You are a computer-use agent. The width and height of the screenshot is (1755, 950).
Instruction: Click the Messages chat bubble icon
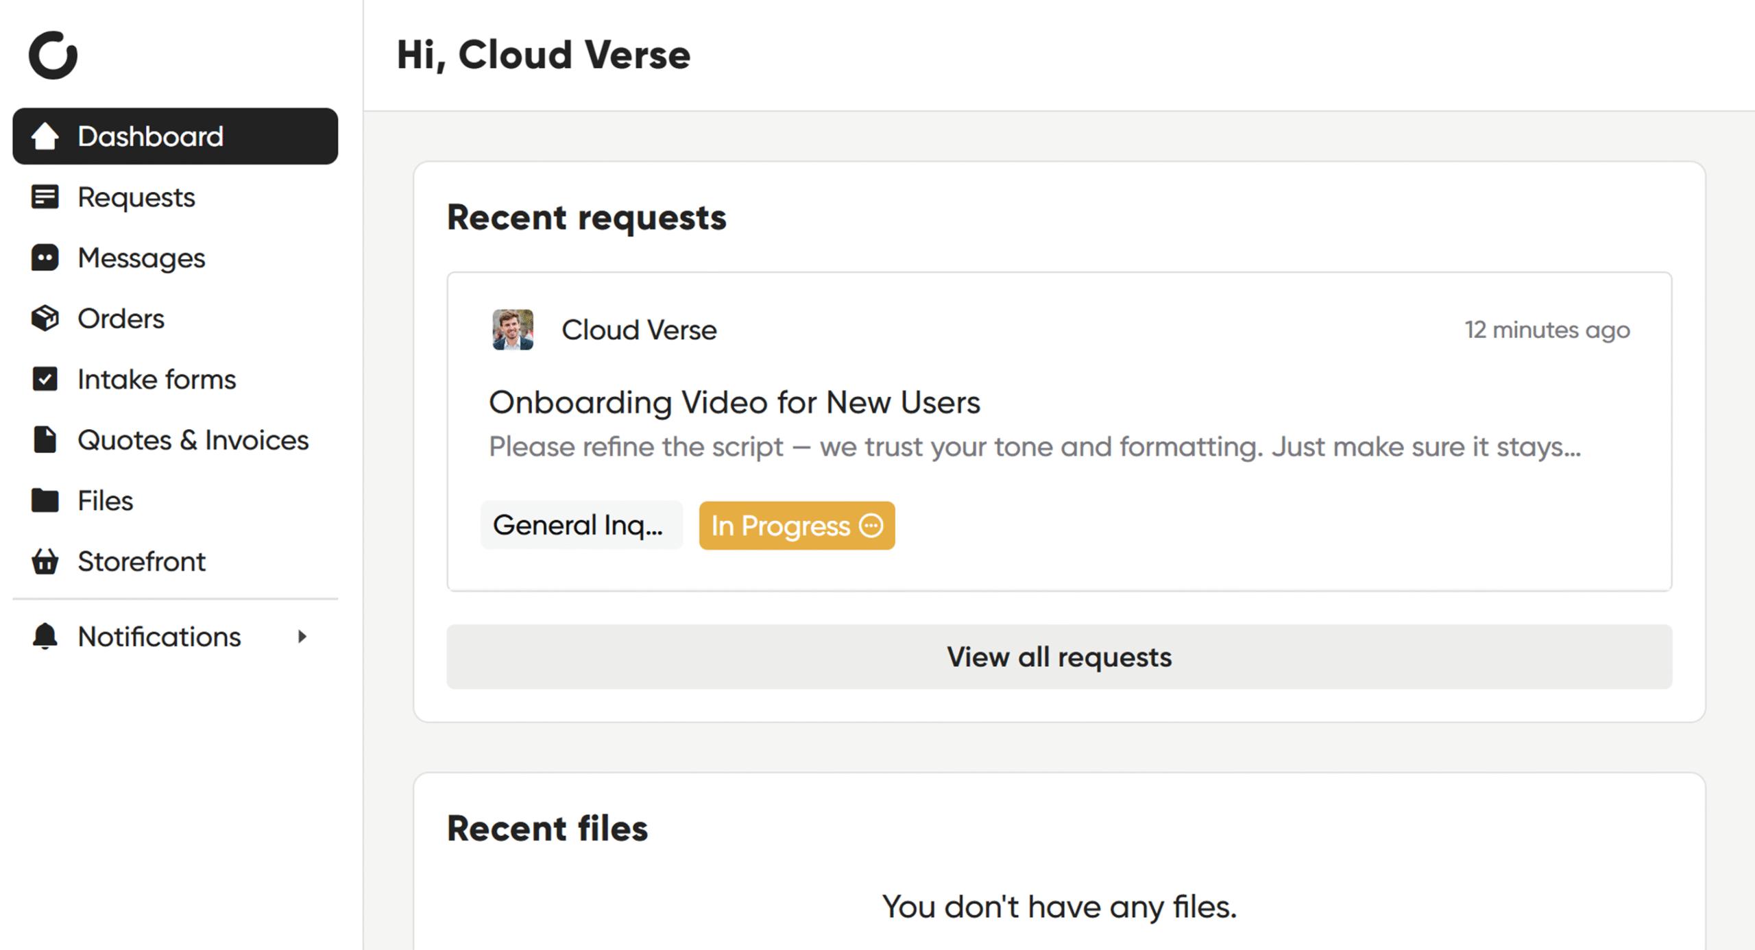click(45, 258)
